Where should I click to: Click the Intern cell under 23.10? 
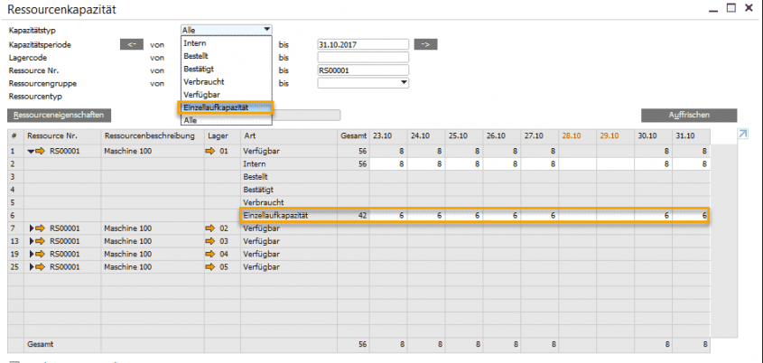(x=388, y=164)
